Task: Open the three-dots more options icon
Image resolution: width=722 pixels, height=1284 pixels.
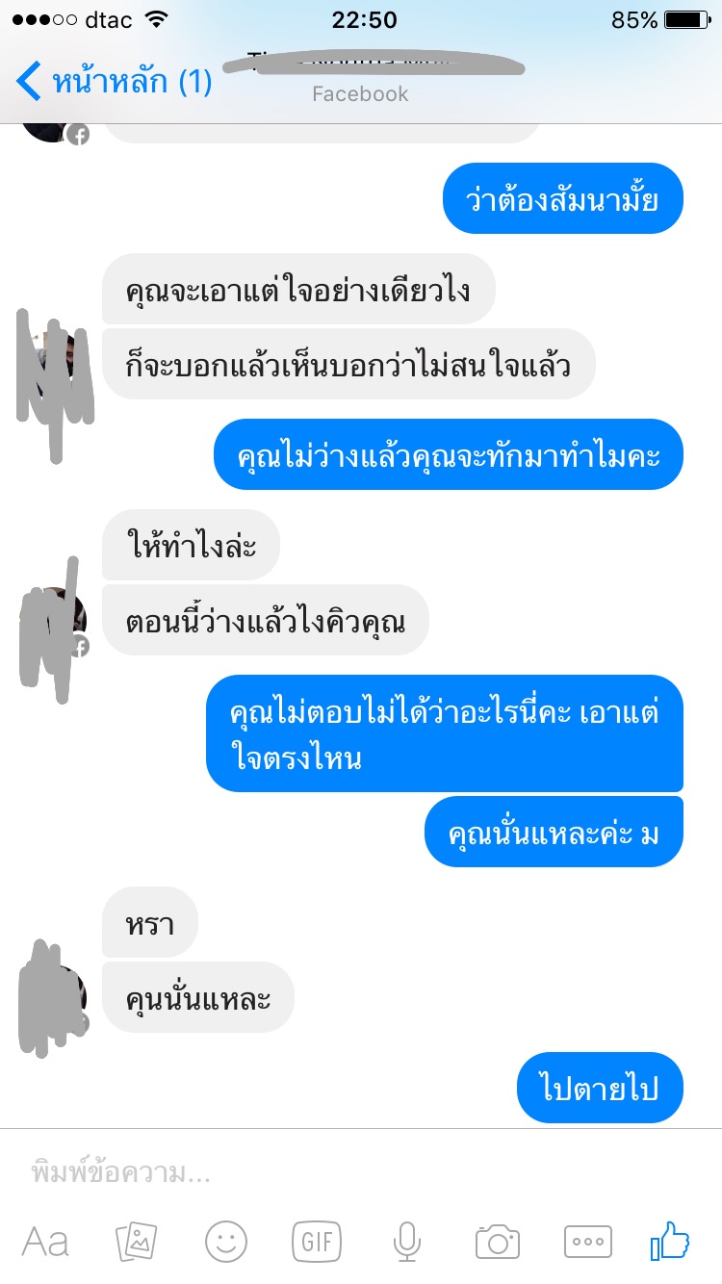Action: (587, 1242)
